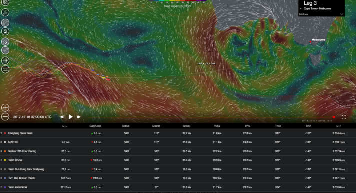The image size is (356, 193).
Task: Click the blue dot beside Turn The Tide on Plastic
Action: click(5, 178)
